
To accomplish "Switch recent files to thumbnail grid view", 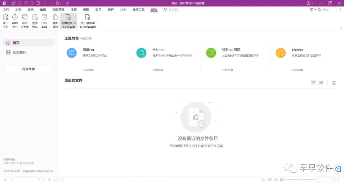I will coord(321,83).
